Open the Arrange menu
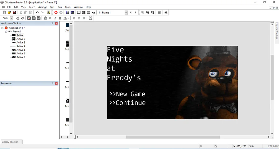Screen dimensions: 279x149 point(43,7)
